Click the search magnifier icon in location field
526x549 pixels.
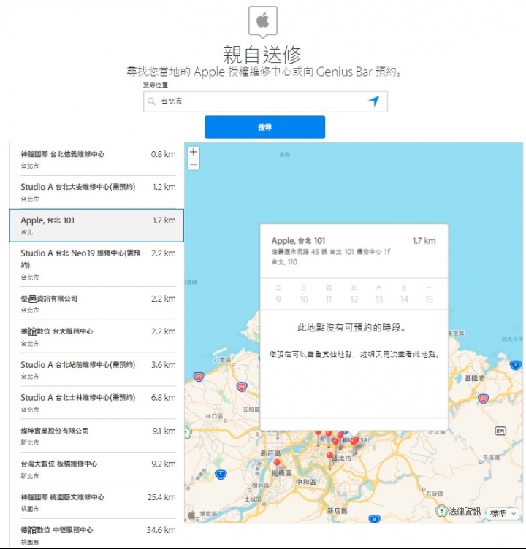(151, 101)
